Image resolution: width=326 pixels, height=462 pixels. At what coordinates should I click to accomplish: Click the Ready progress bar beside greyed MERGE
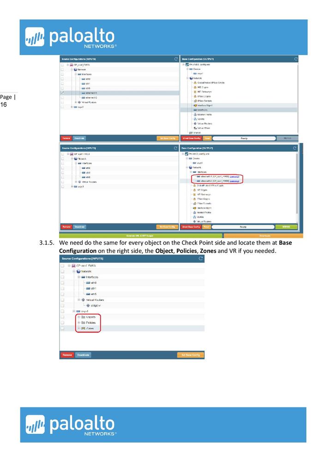[244, 138]
